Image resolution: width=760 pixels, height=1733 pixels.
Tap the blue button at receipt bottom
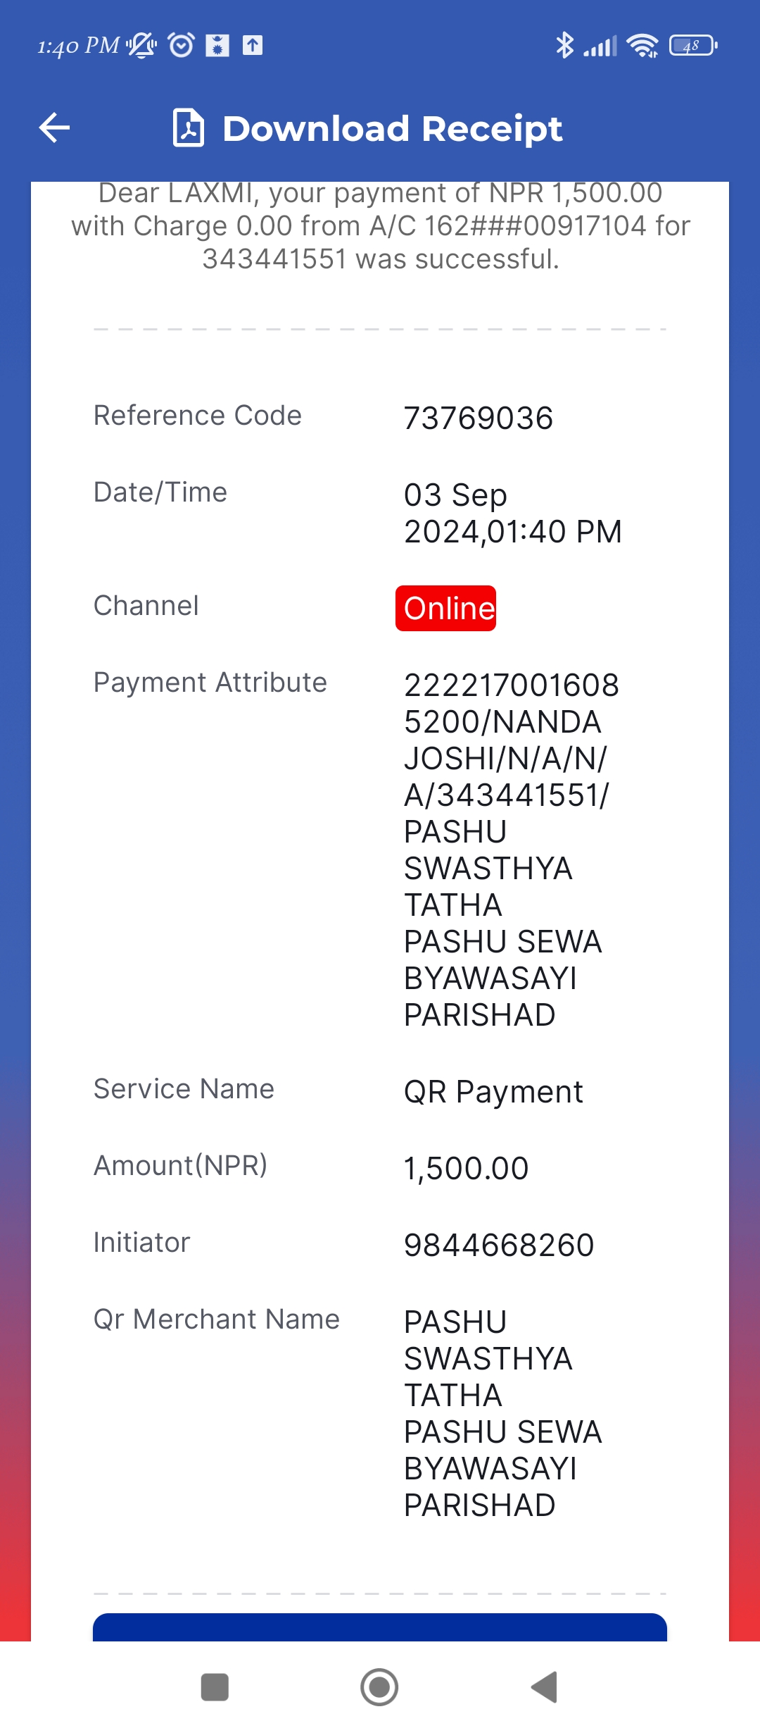click(x=380, y=1627)
